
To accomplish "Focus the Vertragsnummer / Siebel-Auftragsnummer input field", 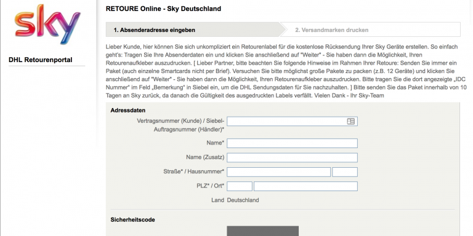I will click(292, 121).
